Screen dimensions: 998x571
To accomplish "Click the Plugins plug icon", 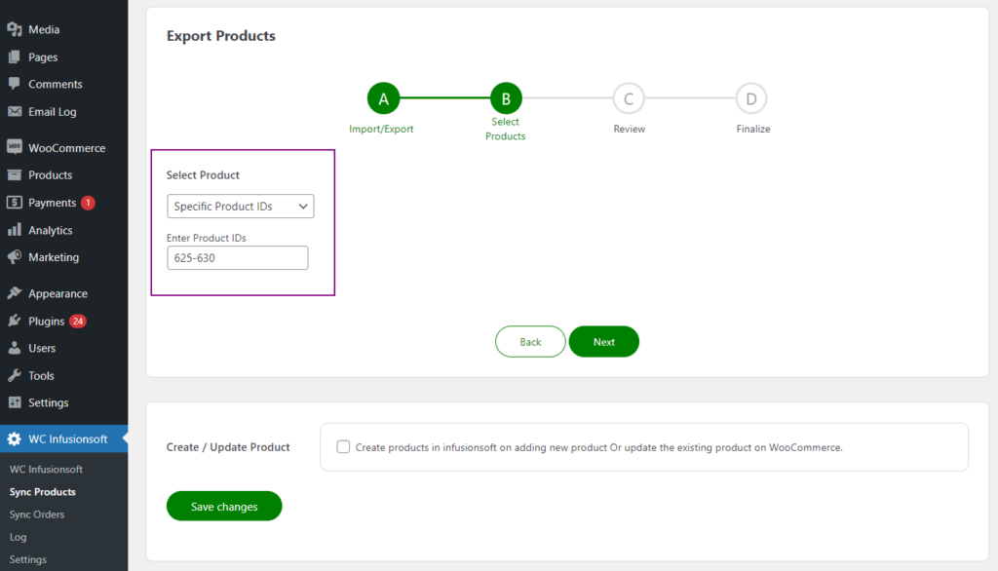I will point(14,321).
